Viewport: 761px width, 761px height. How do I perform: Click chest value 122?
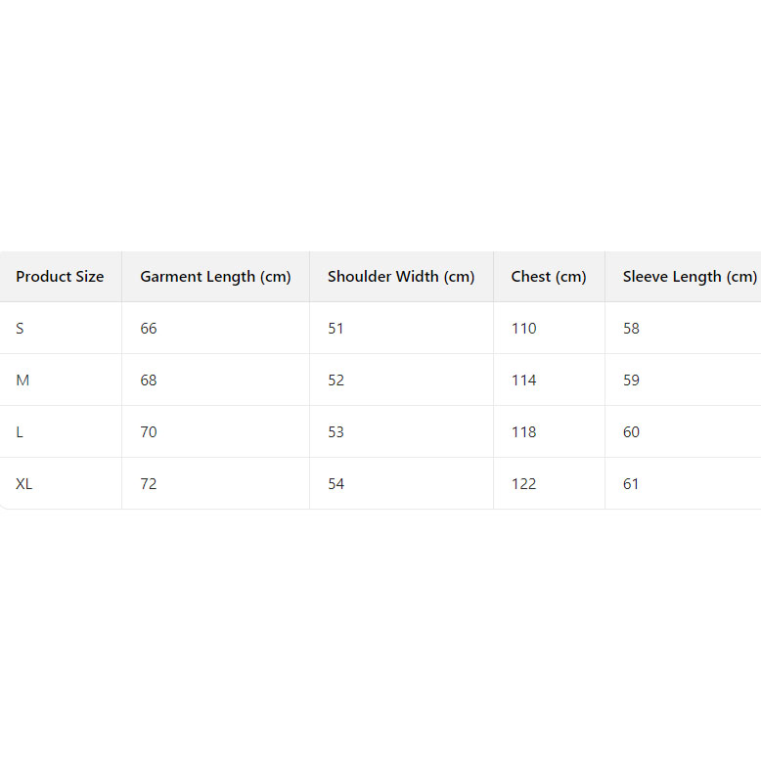click(x=524, y=484)
